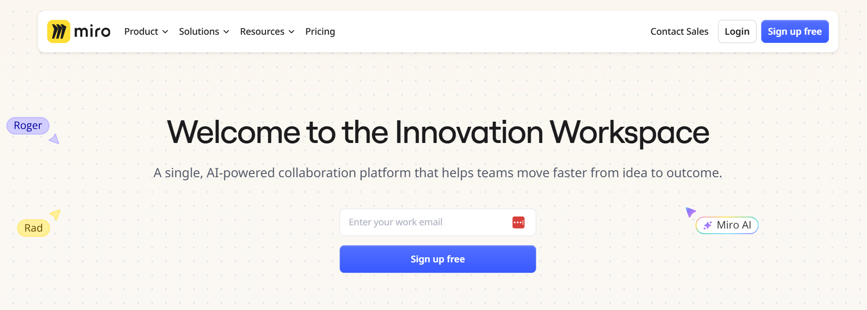
Task: Click the Miro logo
Action: pyautogui.click(x=78, y=31)
